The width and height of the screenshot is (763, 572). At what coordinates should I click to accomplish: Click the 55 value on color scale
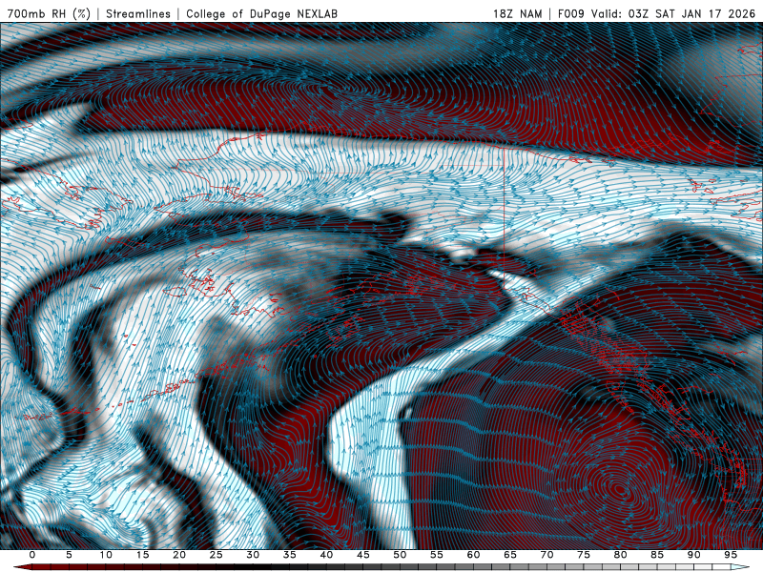(437, 555)
